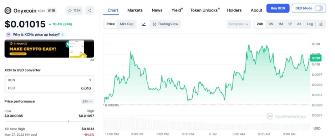The height and width of the screenshot is (140, 335).
Task: Switch to TradingView candlestick chart
Action: tap(166, 24)
